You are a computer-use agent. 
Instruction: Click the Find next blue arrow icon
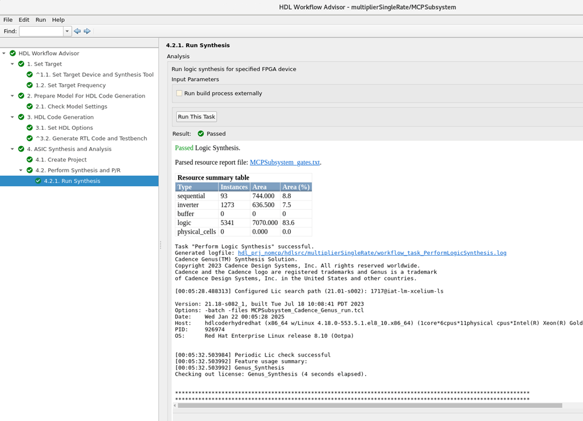coord(87,31)
